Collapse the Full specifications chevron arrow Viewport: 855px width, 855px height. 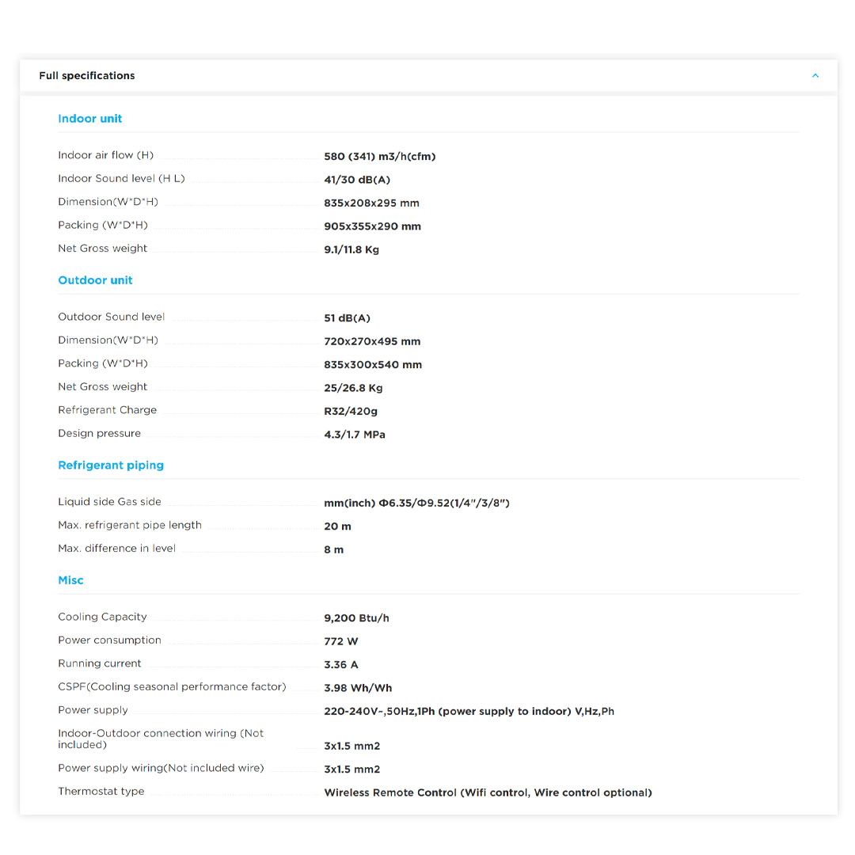tap(815, 76)
